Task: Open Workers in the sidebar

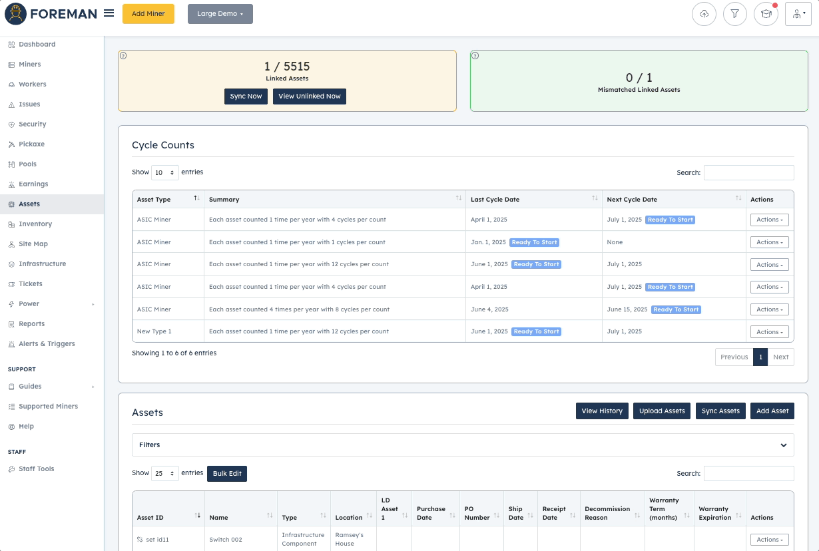Action: [32, 85]
